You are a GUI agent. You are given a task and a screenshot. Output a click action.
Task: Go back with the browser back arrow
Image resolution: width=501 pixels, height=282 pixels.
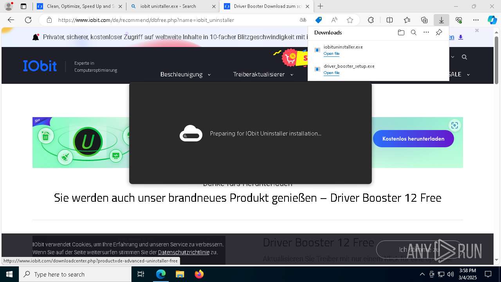click(x=11, y=20)
